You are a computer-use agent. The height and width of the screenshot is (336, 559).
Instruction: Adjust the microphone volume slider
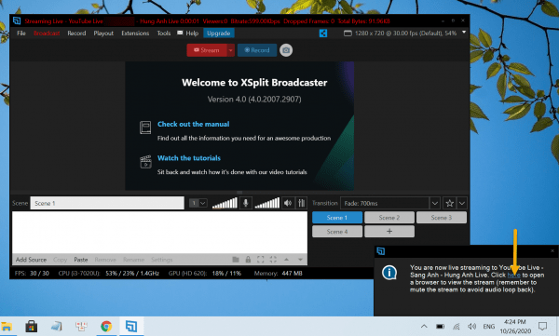[225, 203]
